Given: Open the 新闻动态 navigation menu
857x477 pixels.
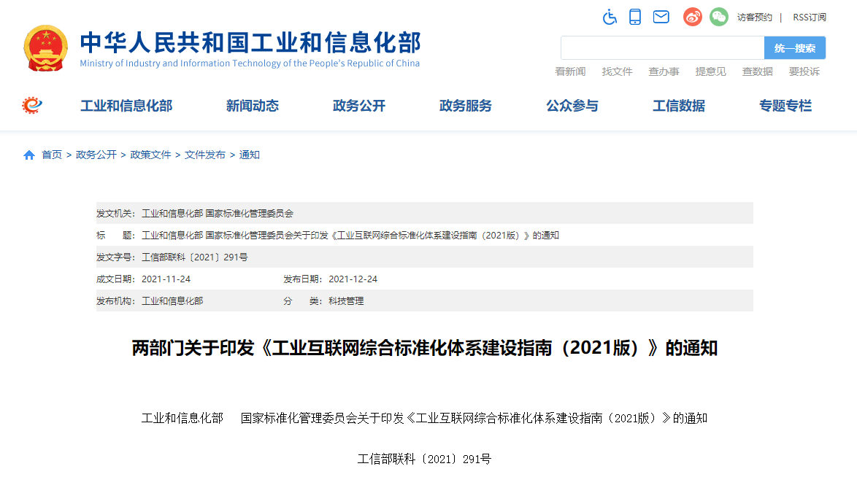Looking at the screenshot, I should [252, 106].
